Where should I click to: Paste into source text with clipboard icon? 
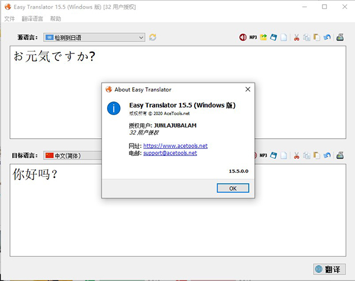(317, 37)
